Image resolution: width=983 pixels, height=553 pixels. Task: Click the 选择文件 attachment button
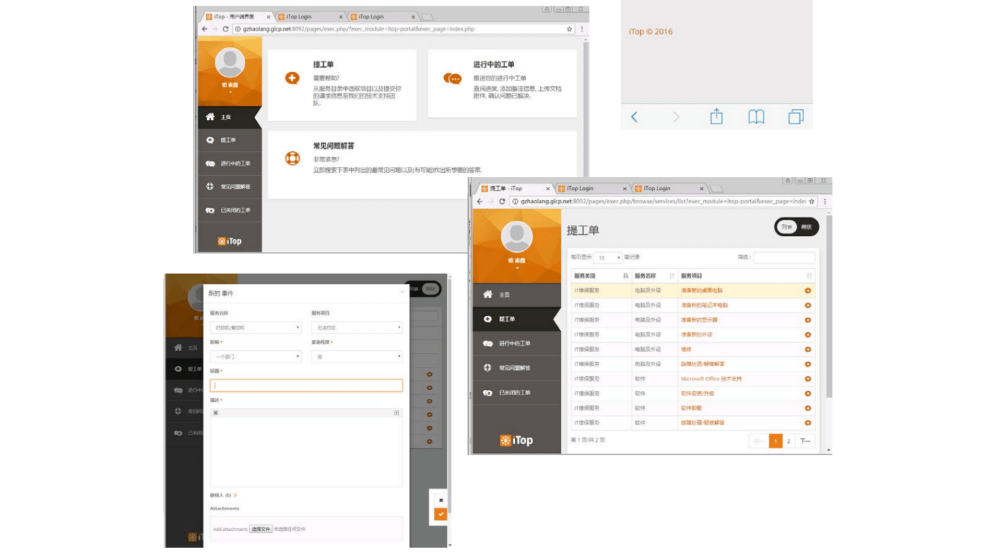260,529
